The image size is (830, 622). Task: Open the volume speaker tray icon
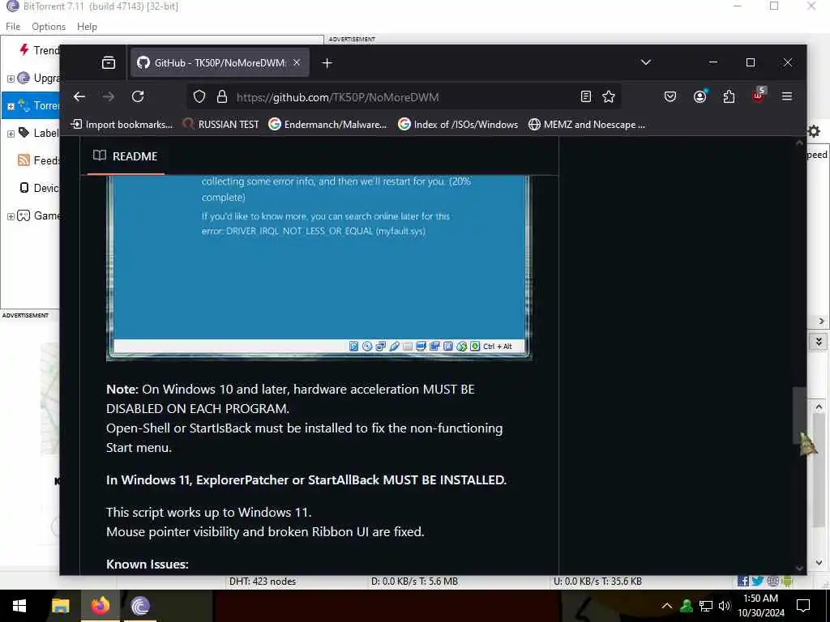click(x=725, y=606)
